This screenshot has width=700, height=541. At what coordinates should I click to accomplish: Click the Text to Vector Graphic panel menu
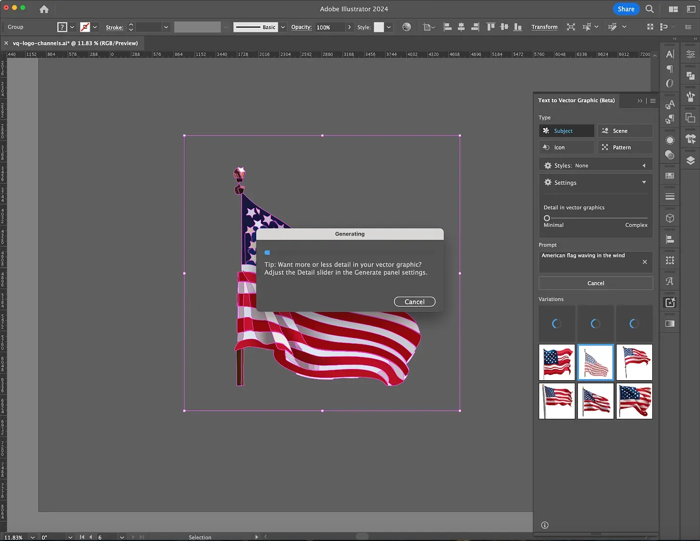(x=652, y=100)
